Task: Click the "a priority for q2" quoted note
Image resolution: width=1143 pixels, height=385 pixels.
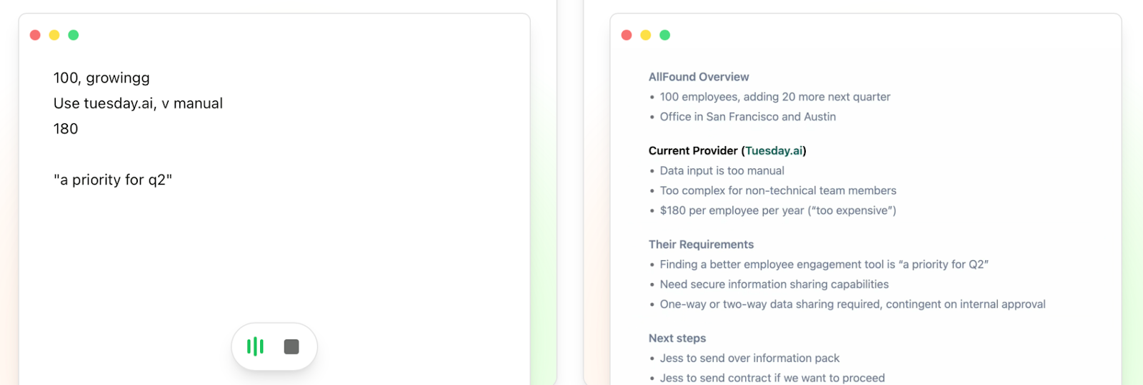Action: [113, 180]
